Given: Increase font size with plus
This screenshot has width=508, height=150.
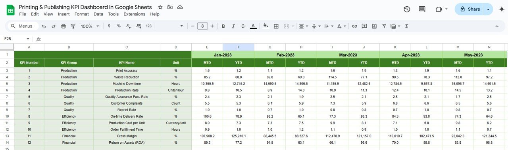Looking at the screenshot, I should point(212,26).
